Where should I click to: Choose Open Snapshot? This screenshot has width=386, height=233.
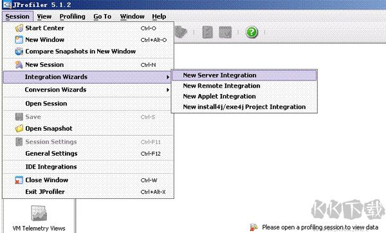point(88,129)
